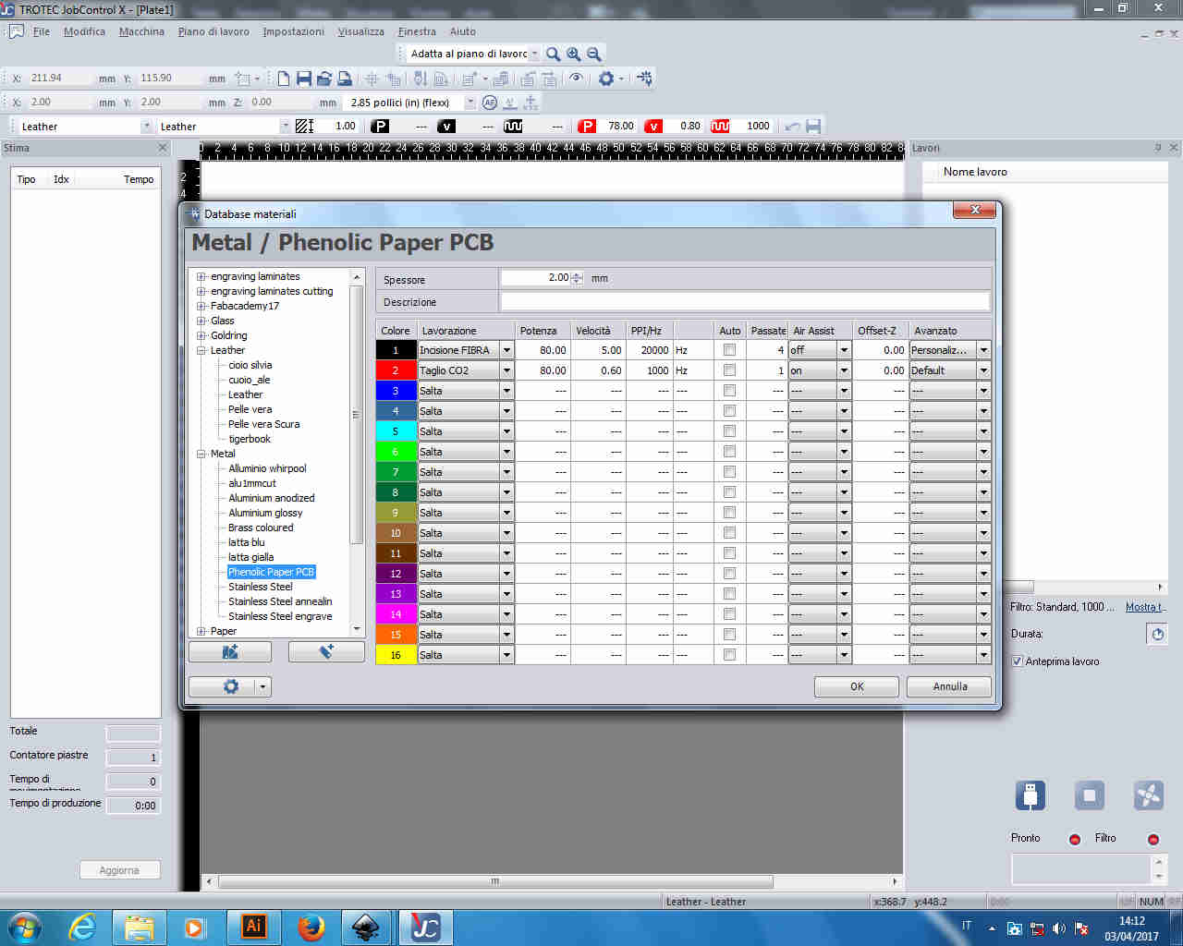Open the gear options icon in main toolbar
This screenshot has height=946, width=1183.
(606, 79)
